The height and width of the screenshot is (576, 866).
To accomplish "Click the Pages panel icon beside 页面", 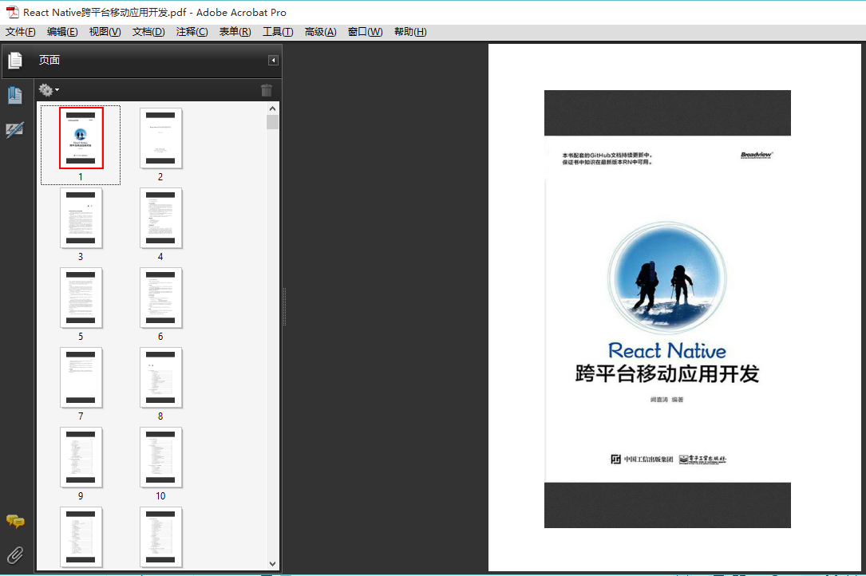I will click(x=15, y=60).
